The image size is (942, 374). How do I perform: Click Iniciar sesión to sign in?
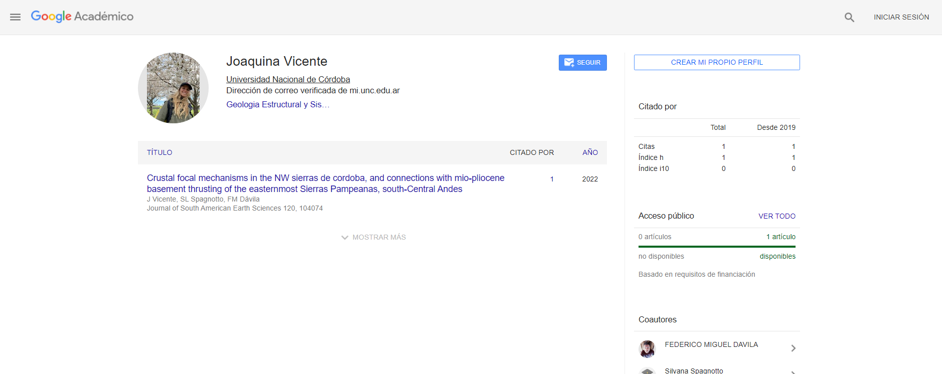click(x=901, y=17)
